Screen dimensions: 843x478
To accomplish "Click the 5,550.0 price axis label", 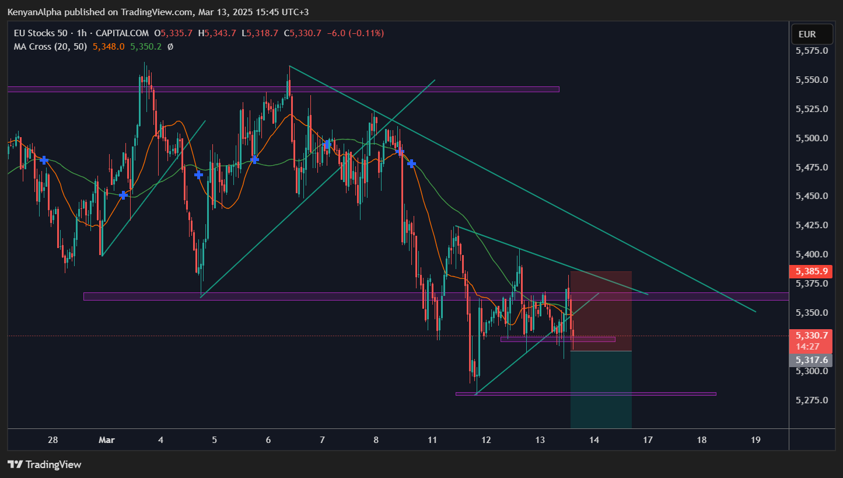I will pos(812,79).
